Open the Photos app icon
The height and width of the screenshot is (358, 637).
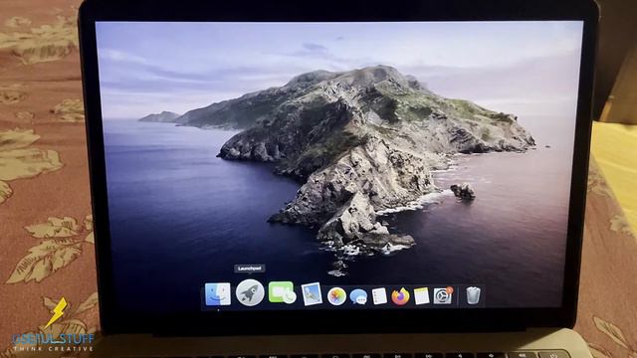(336, 296)
